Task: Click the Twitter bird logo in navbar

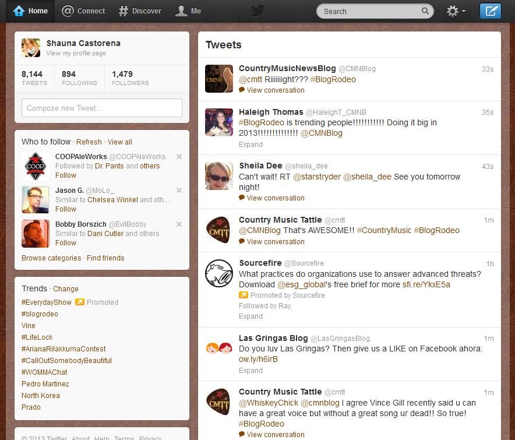Action: click(257, 10)
